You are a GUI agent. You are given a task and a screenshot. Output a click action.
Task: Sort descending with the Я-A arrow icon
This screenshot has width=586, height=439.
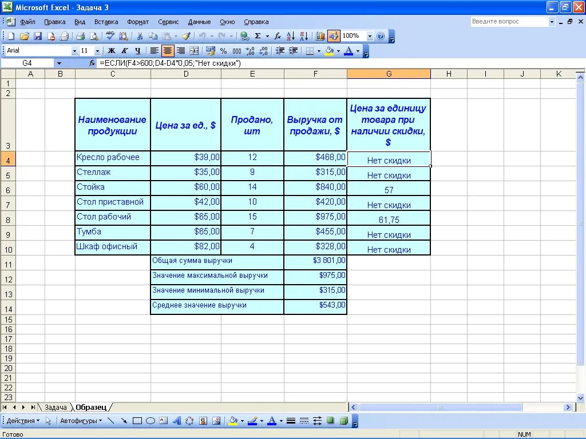pyautogui.click(x=304, y=36)
